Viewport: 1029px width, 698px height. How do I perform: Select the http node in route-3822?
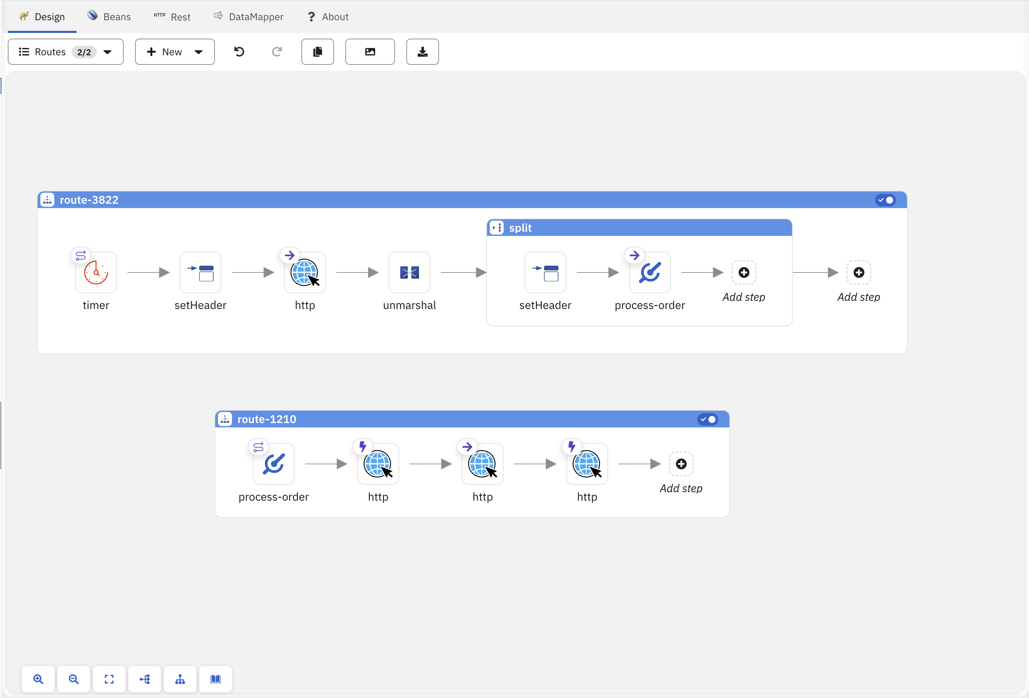(305, 272)
